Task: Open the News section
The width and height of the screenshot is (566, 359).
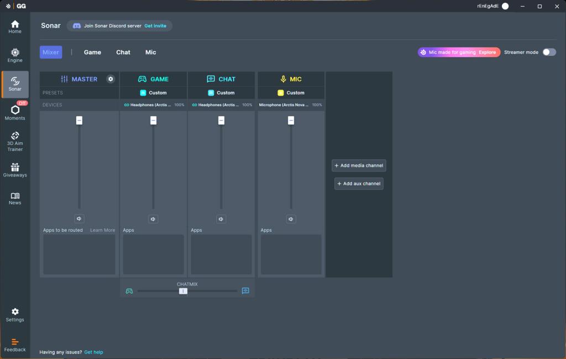Action: 15,199
